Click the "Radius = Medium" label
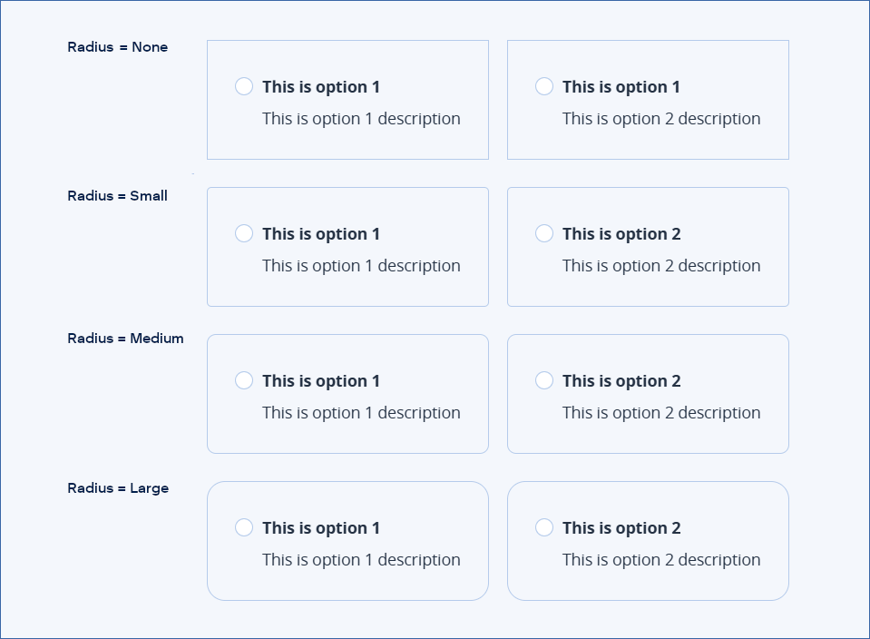Viewport: 870px width, 639px height. [x=125, y=339]
